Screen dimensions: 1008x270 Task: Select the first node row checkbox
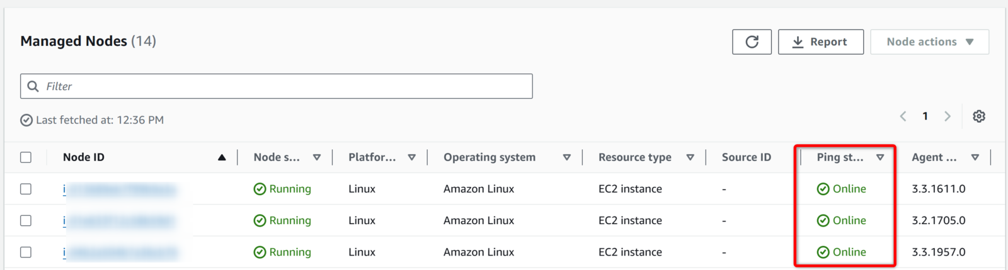26,189
